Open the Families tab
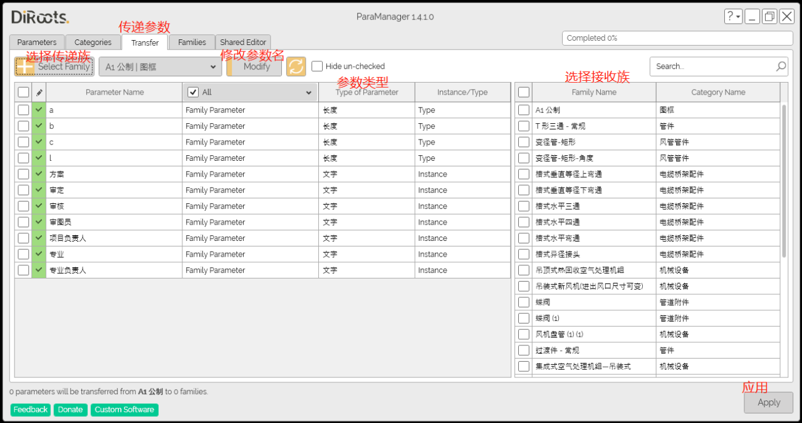This screenshot has height=423, width=802. click(192, 43)
